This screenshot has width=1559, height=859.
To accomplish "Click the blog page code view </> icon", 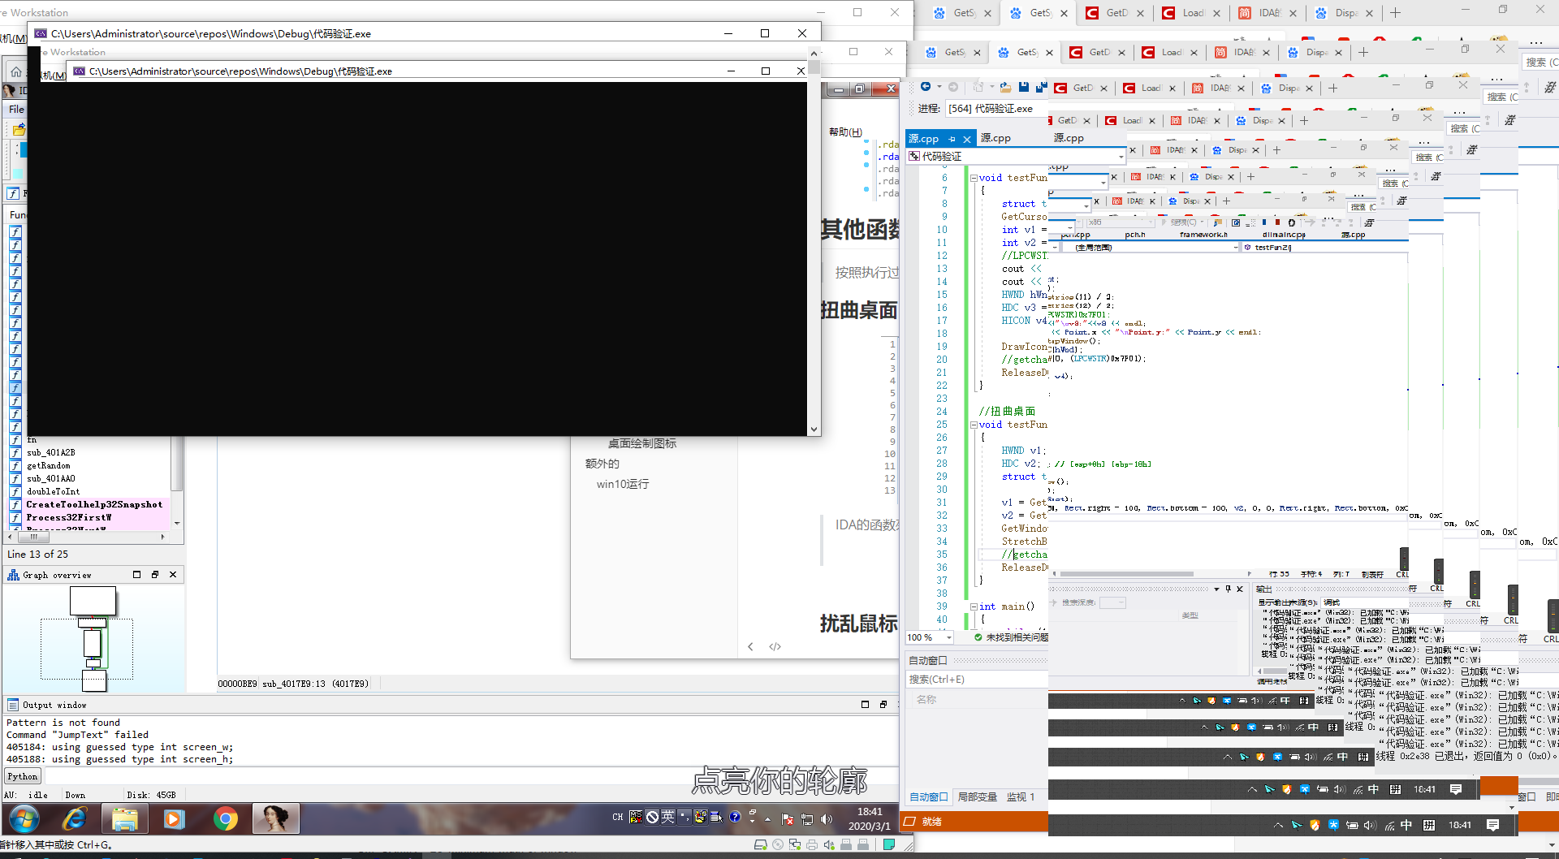I will coord(775,647).
